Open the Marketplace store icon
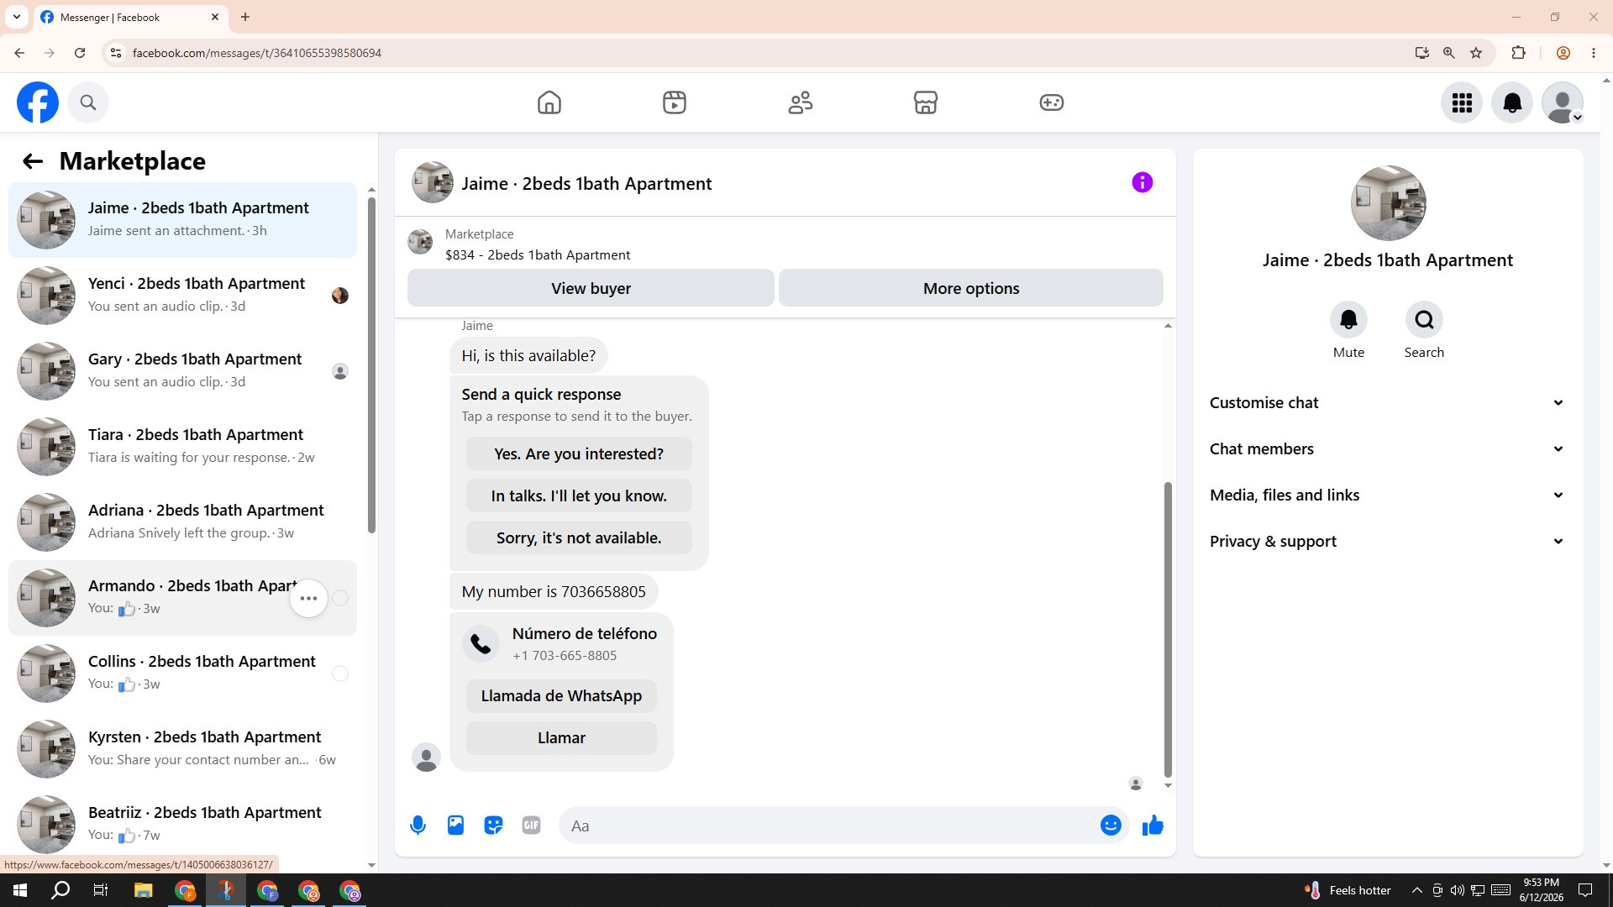1613x907 pixels. coord(926,102)
